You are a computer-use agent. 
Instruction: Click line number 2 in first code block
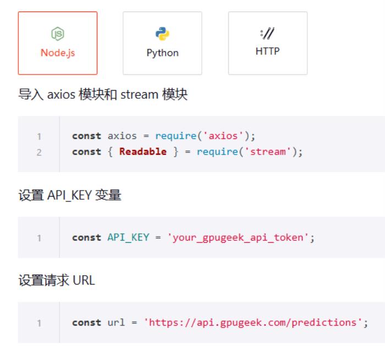tap(39, 152)
